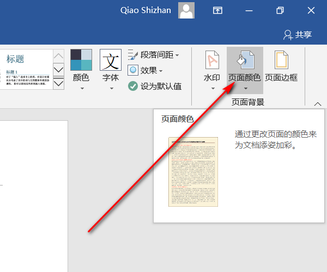The image size is (327, 272).
Task: Minimize the Word window
Action: point(249,10)
